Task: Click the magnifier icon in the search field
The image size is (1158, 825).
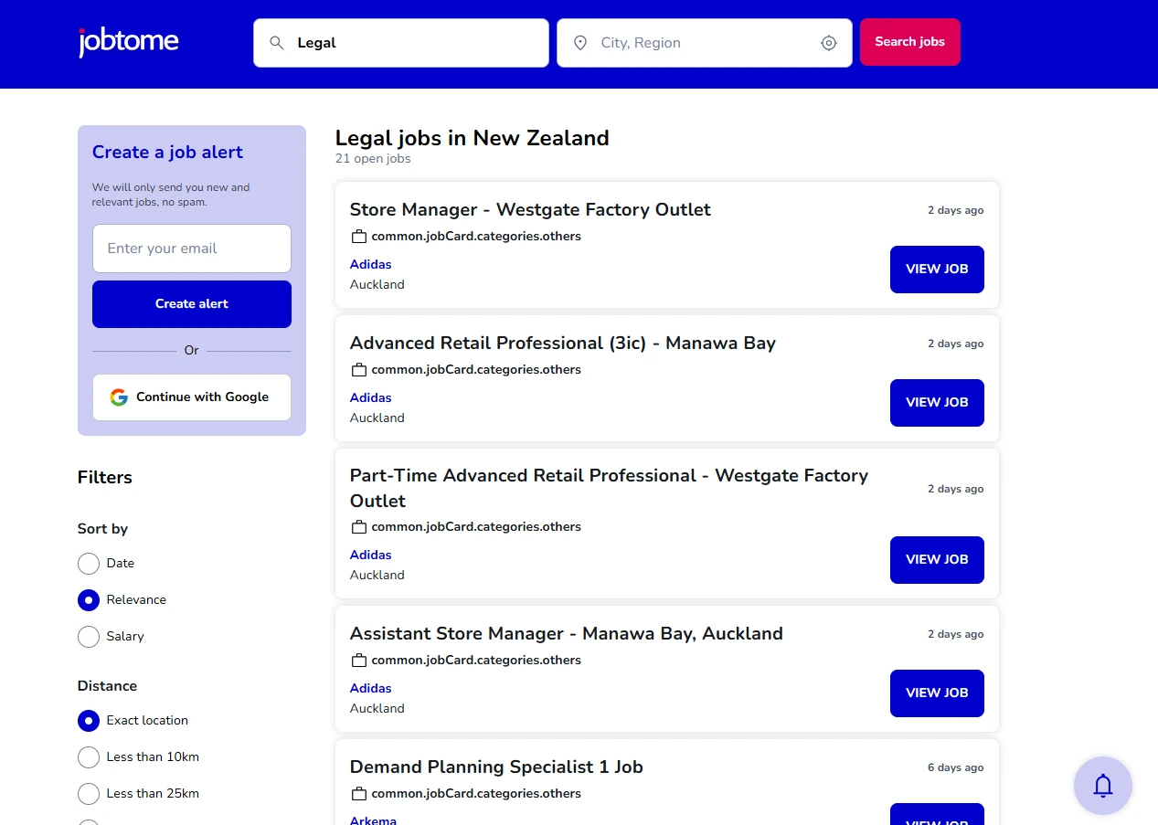Action: click(x=277, y=43)
